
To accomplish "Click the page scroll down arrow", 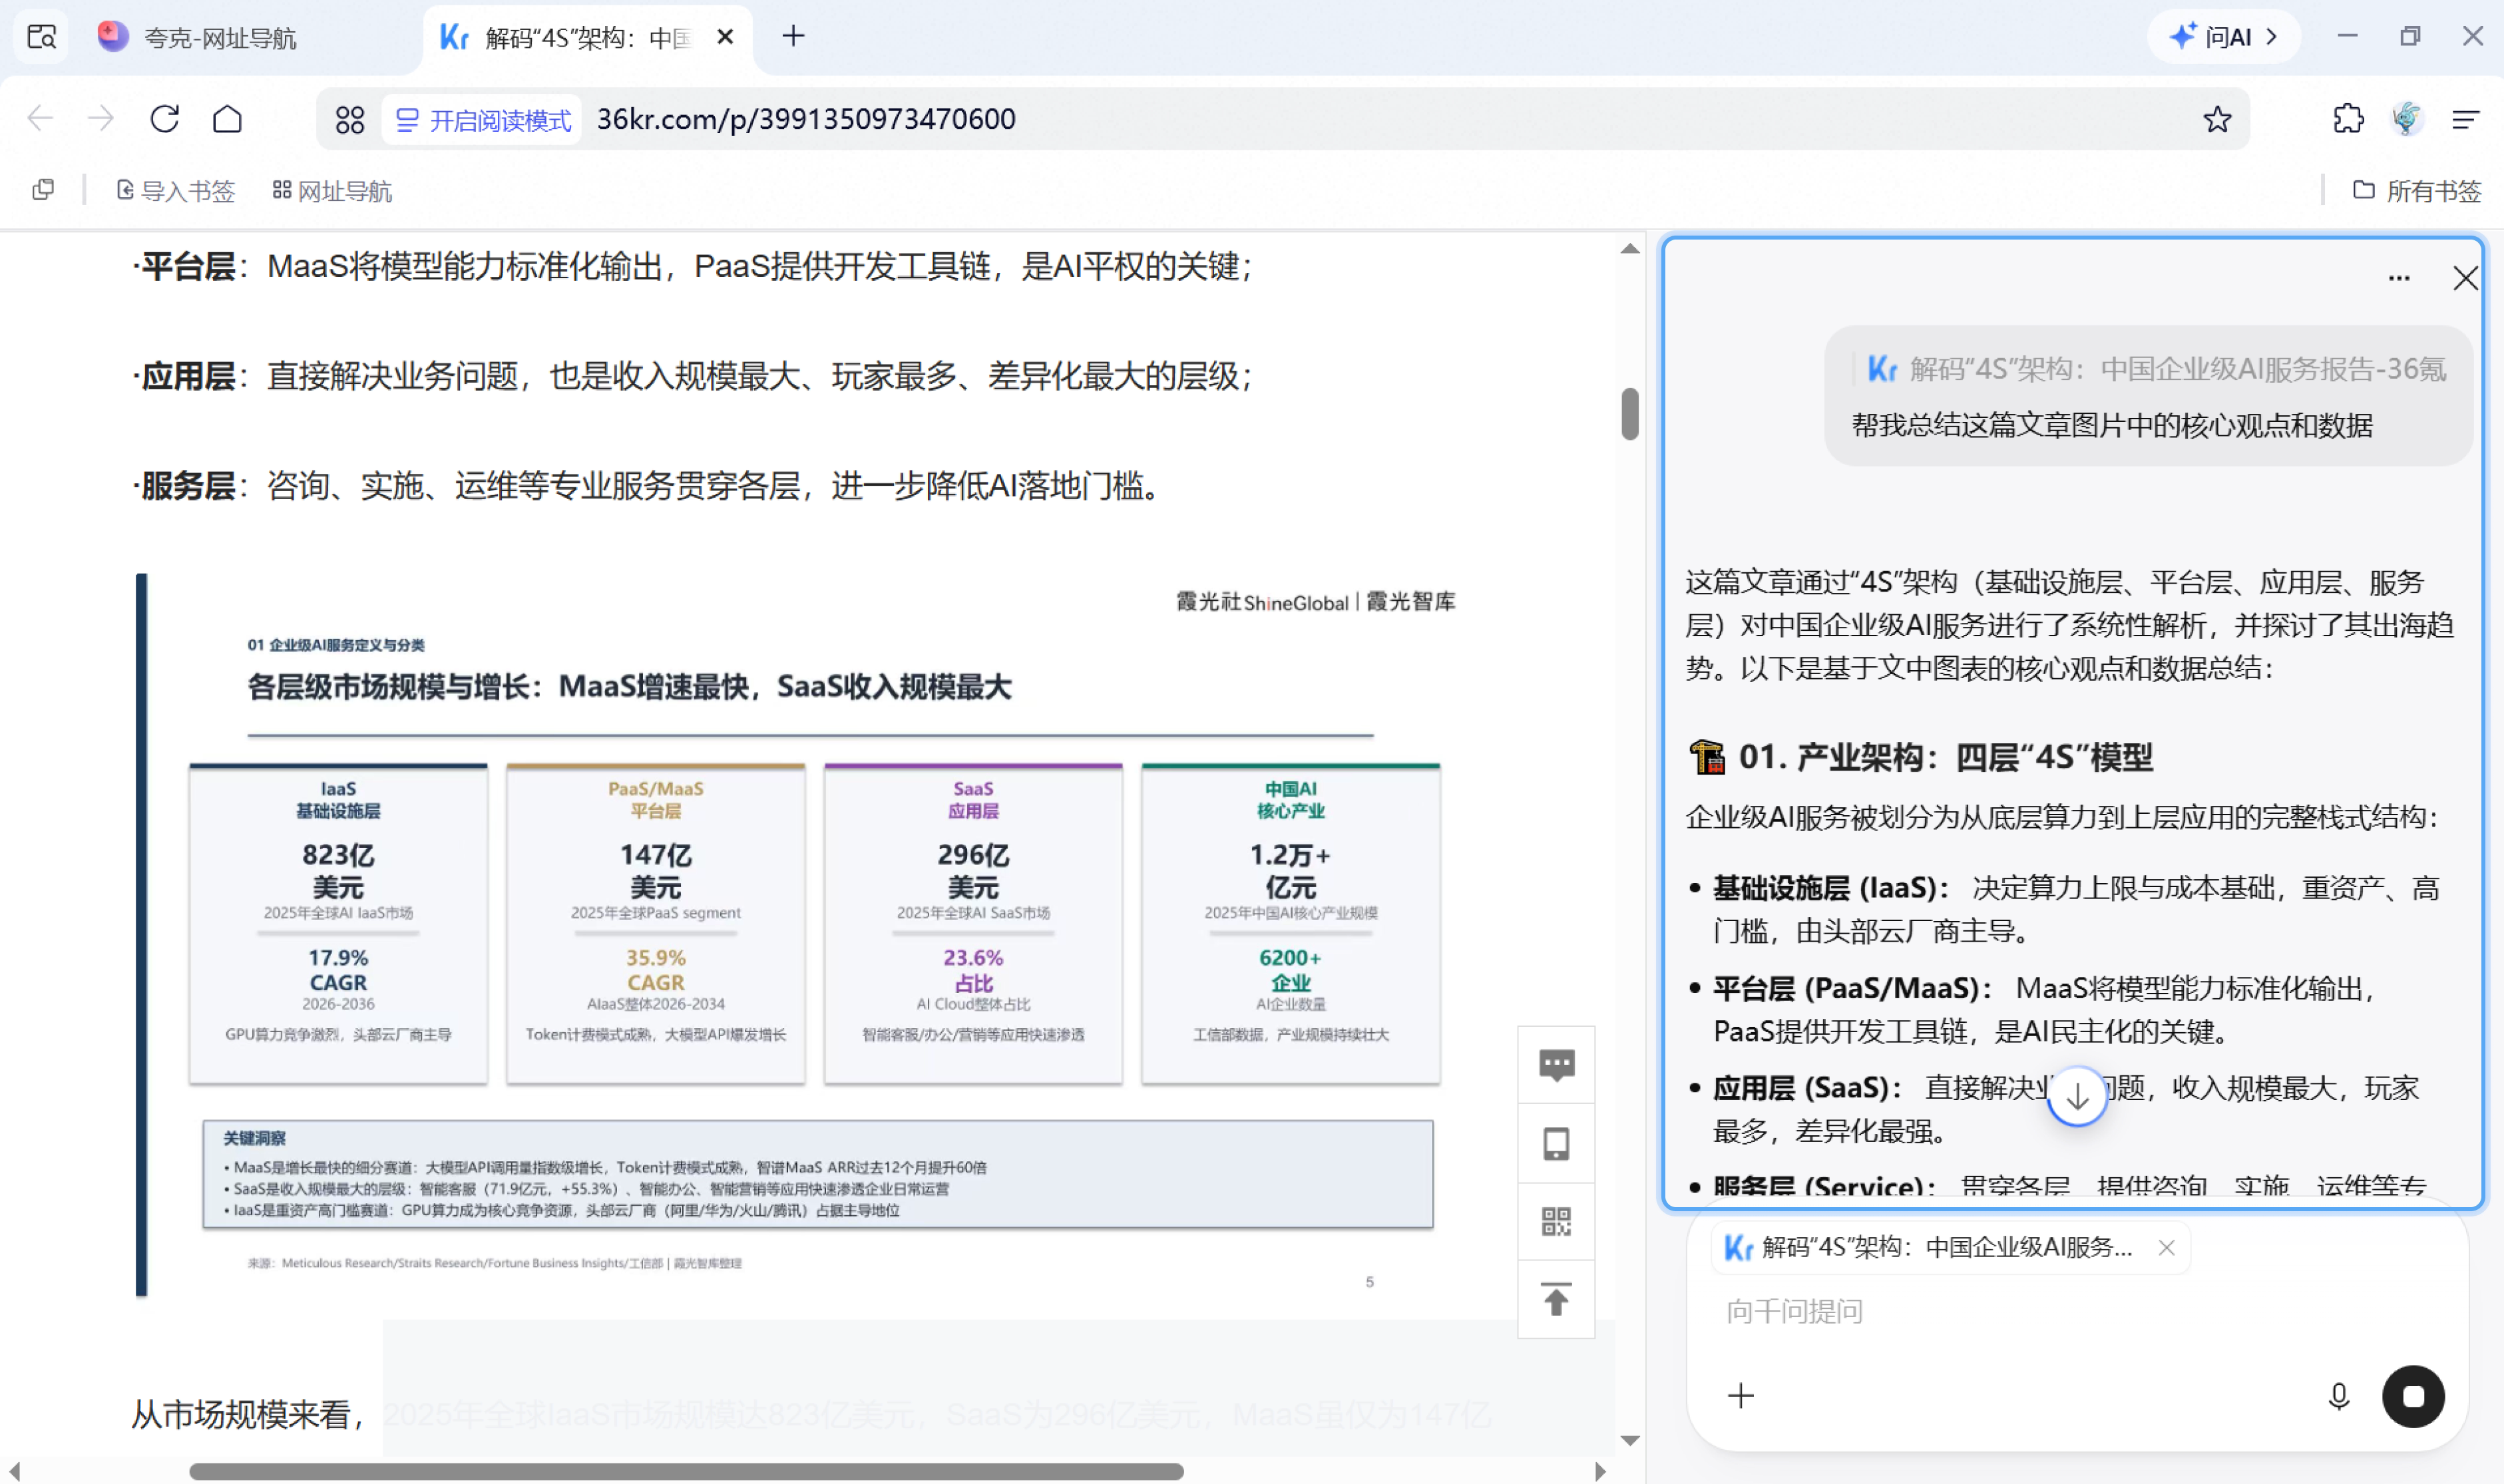I will tap(1630, 1440).
